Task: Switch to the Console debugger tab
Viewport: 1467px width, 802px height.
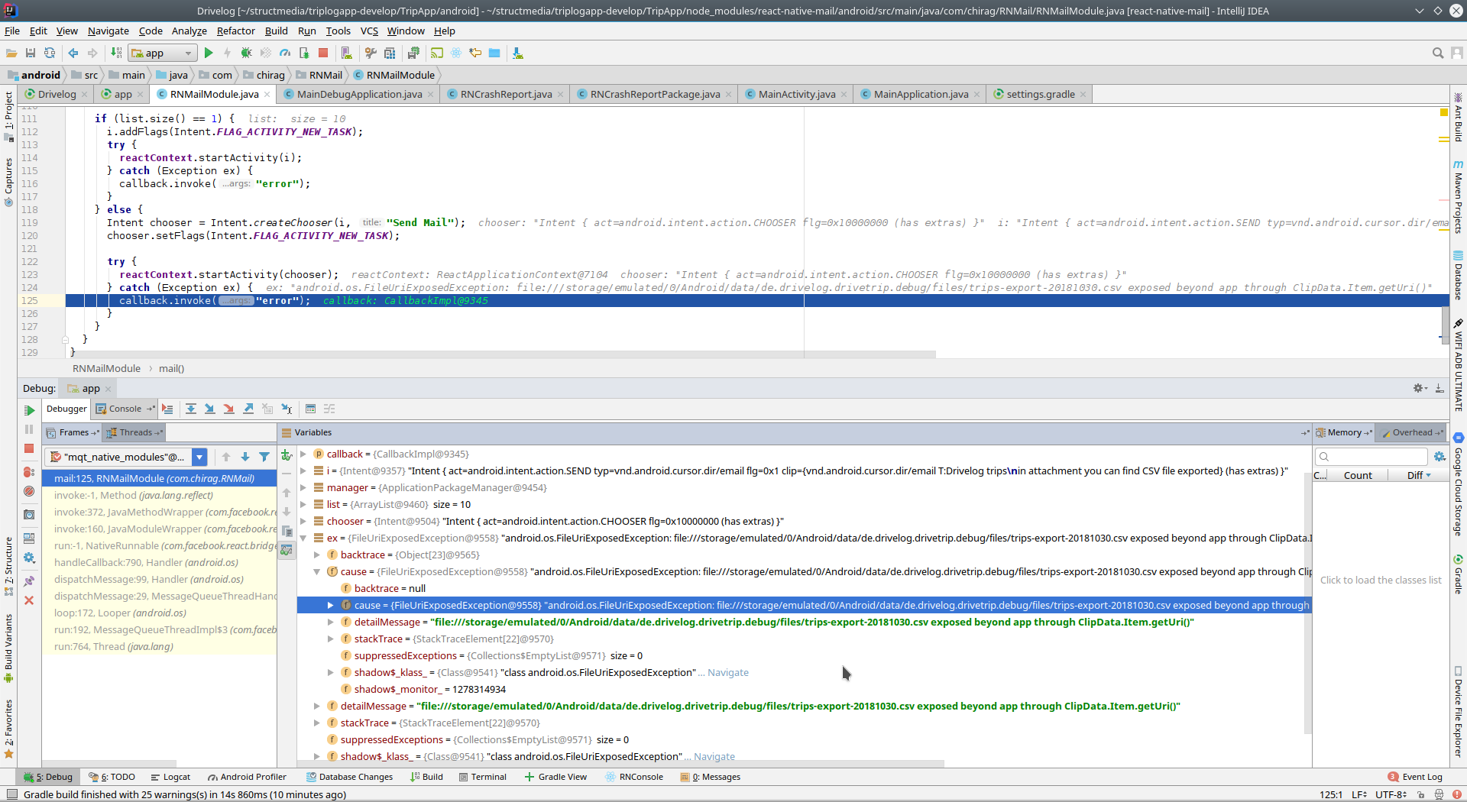Action: tap(125, 409)
